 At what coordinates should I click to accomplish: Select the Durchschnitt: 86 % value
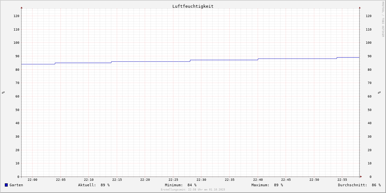coord(359,185)
